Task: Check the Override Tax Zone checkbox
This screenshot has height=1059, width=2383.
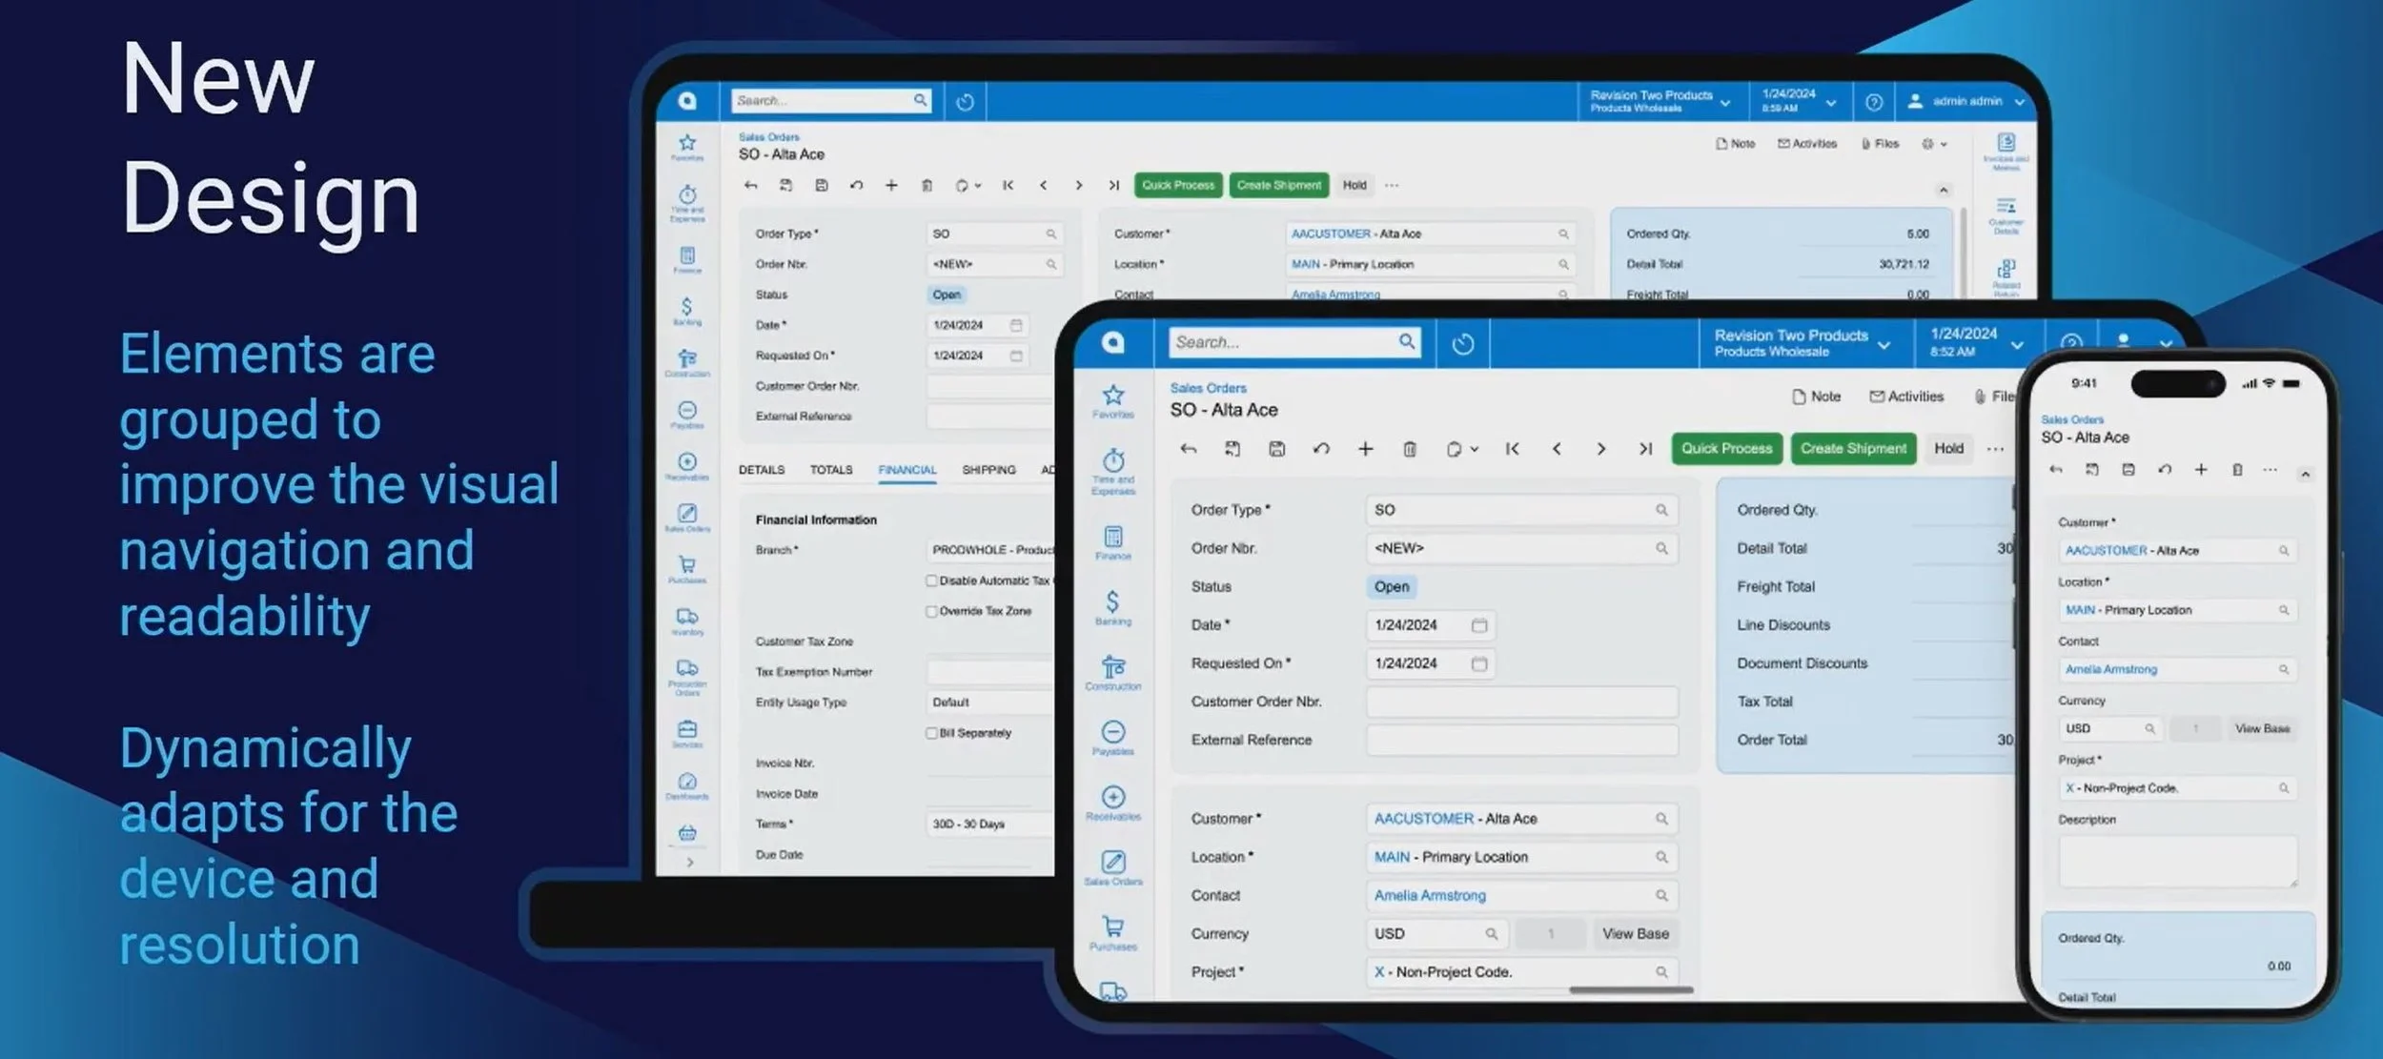Action: (931, 611)
